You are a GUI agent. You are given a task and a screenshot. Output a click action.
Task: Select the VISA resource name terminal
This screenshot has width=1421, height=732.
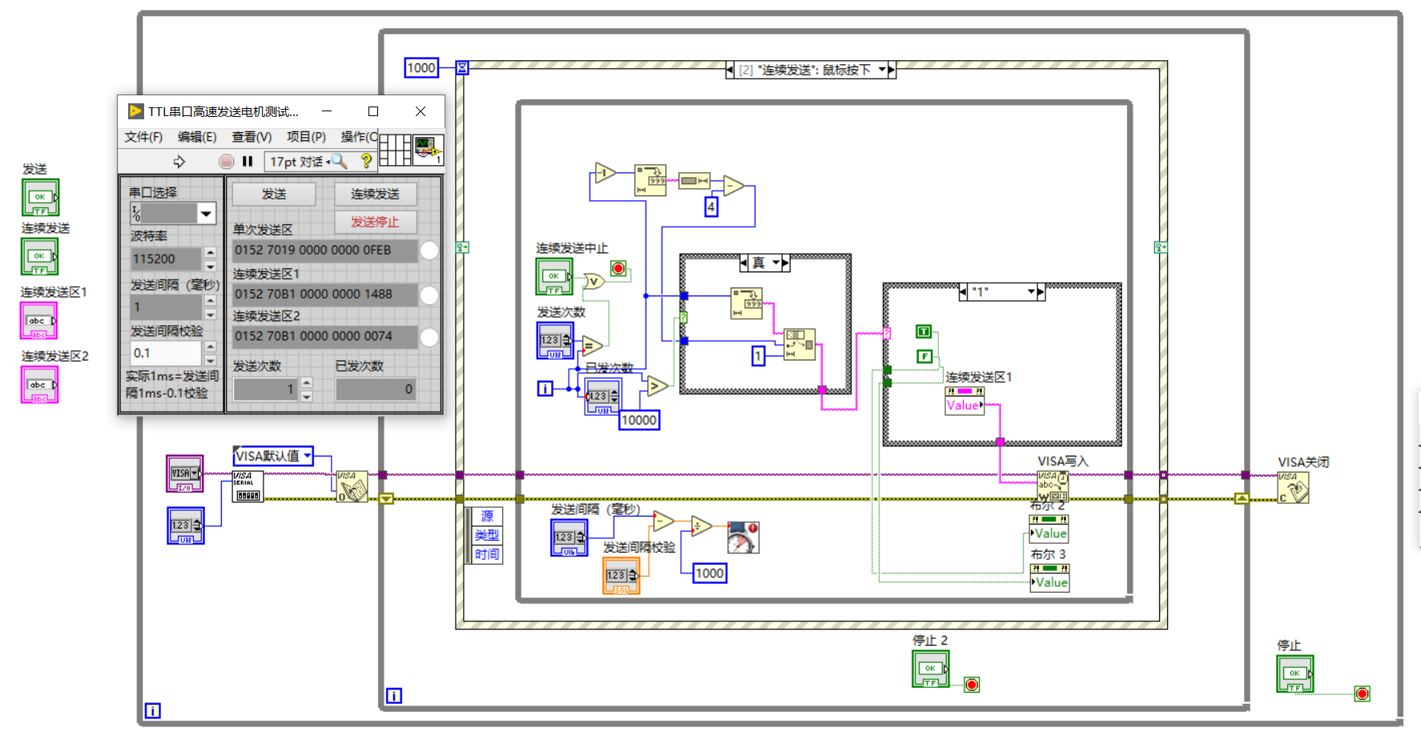(185, 473)
